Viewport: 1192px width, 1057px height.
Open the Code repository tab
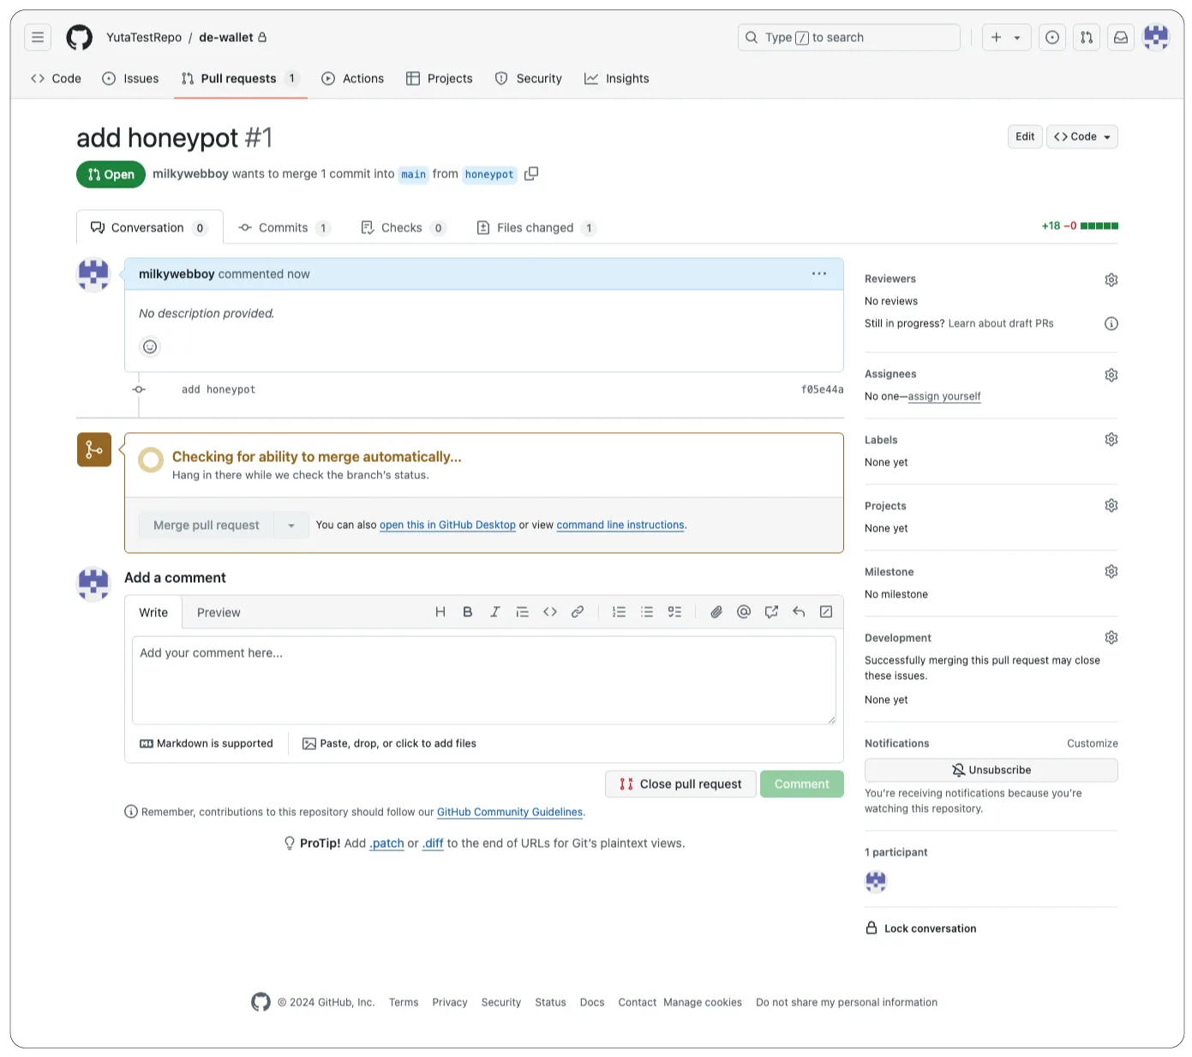click(56, 79)
